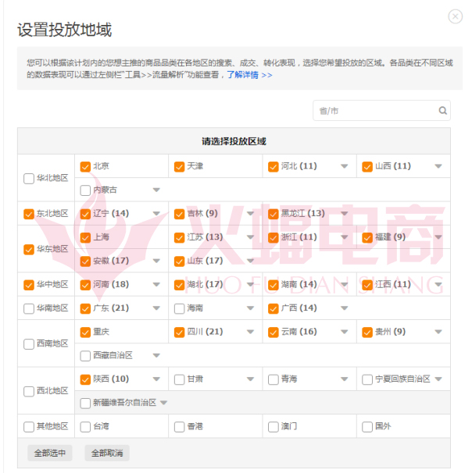Check the 青海 checkbox
Image resolution: width=472 pixels, height=473 pixels.
point(274,379)
